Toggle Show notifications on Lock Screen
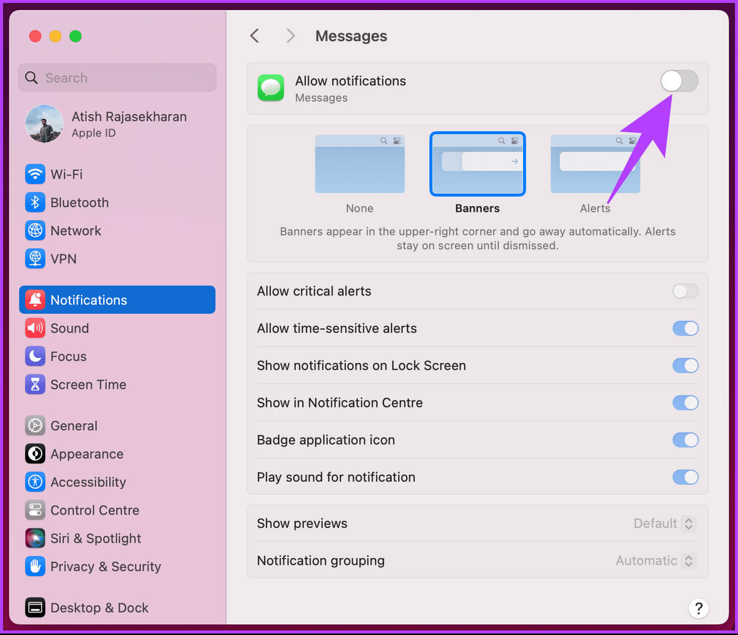The image size is (738, 635). [686, 366]
